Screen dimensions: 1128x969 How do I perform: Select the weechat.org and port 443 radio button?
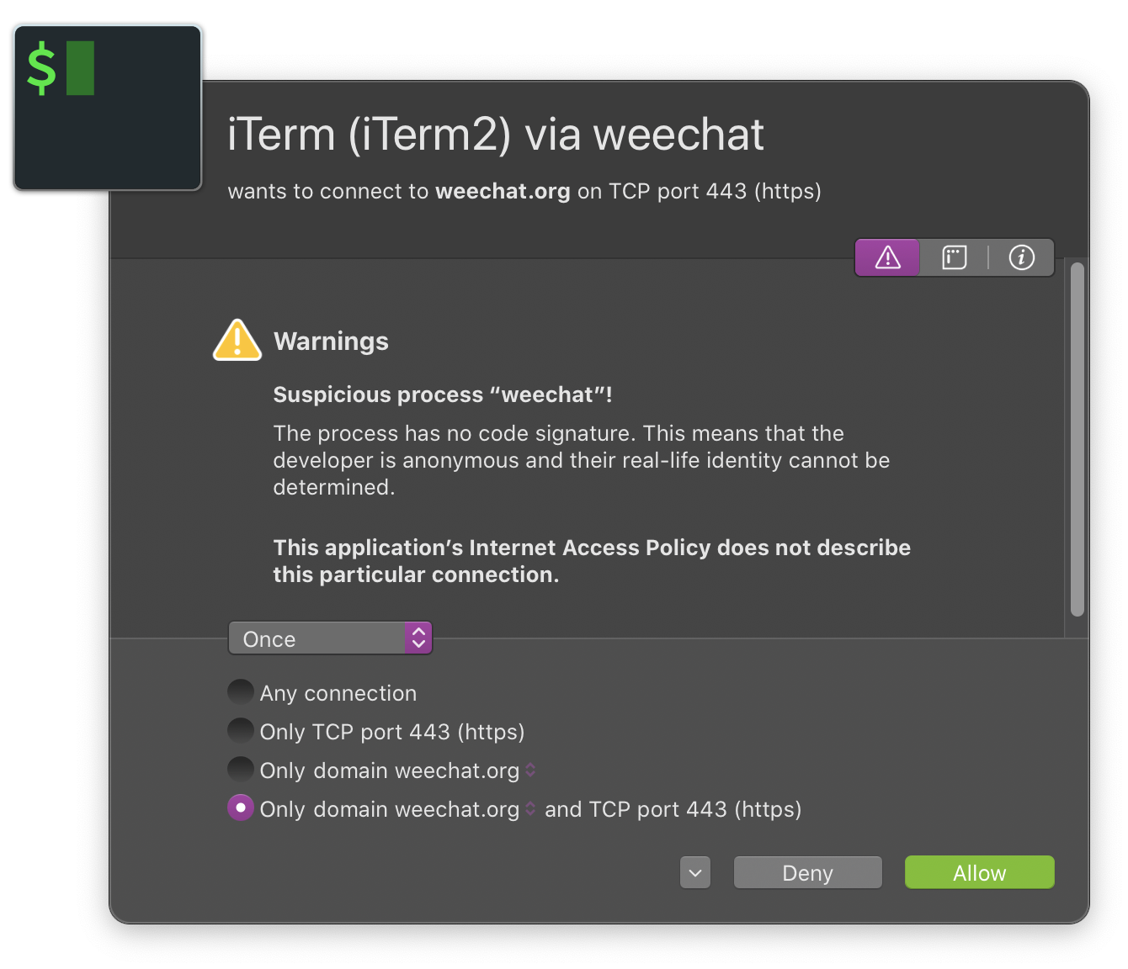click(x=240, y=807)
